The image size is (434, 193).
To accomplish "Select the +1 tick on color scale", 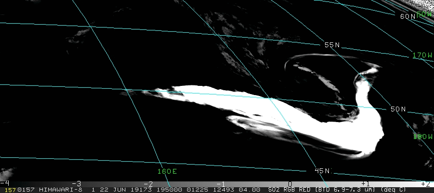I will (365, 184).
